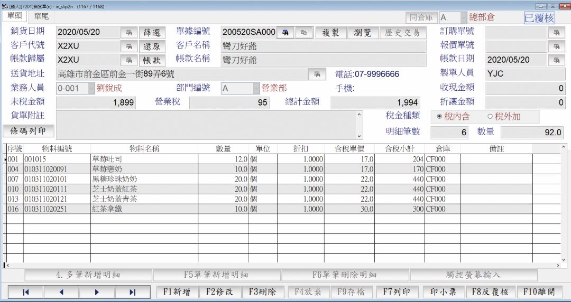The height and width of the screenshot is (302, 571).
Task: Jump to the last record
Action: (x=133, y=292)
